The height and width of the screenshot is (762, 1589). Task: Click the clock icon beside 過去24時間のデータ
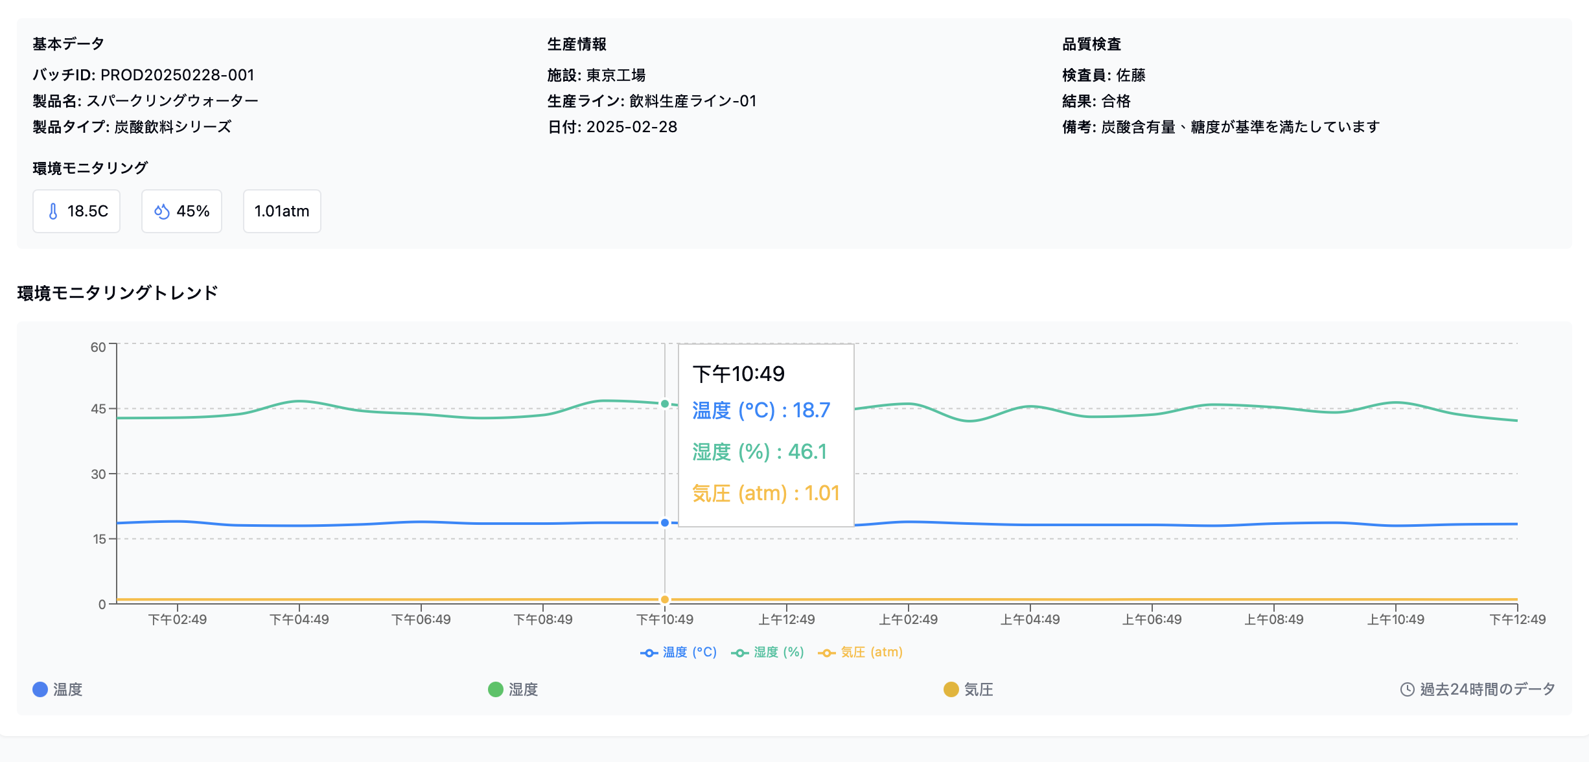point(1407,689)
